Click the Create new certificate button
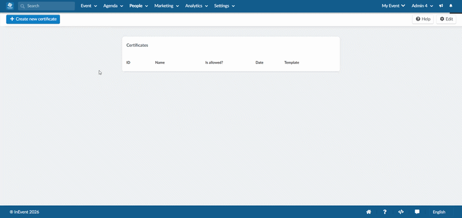The image size is (462, 218). pyautogui.click(x=33, y=19)
